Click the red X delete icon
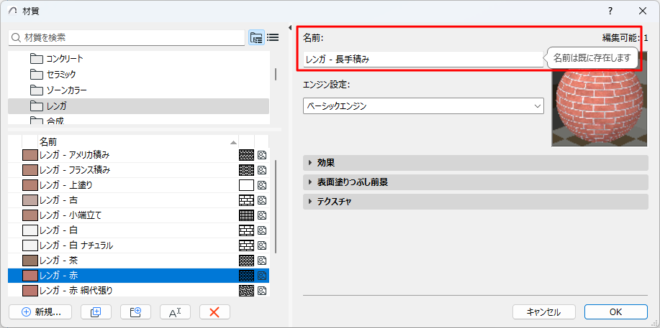 [214, 312]
